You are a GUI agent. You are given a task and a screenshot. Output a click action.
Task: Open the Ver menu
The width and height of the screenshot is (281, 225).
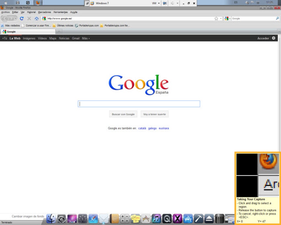[23, 12]
